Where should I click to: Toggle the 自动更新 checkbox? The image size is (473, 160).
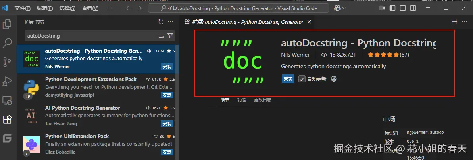pyautogui.click(x=302, y=79)
